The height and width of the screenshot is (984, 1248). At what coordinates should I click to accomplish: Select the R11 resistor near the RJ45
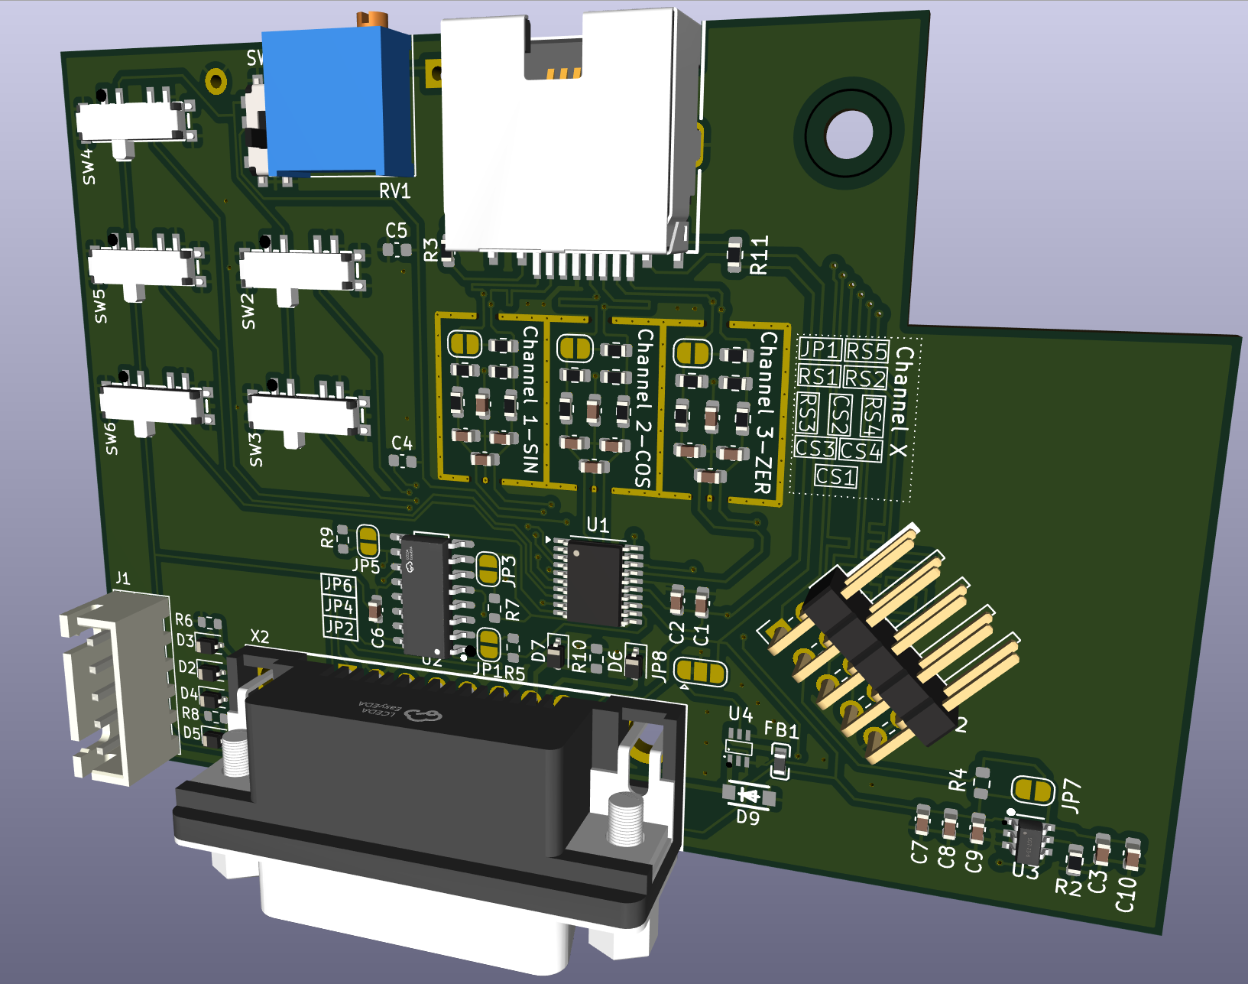point(734,255)
